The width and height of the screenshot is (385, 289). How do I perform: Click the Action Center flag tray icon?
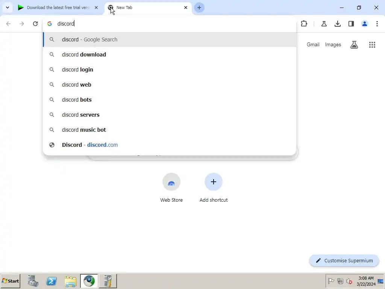coord(331,281)
